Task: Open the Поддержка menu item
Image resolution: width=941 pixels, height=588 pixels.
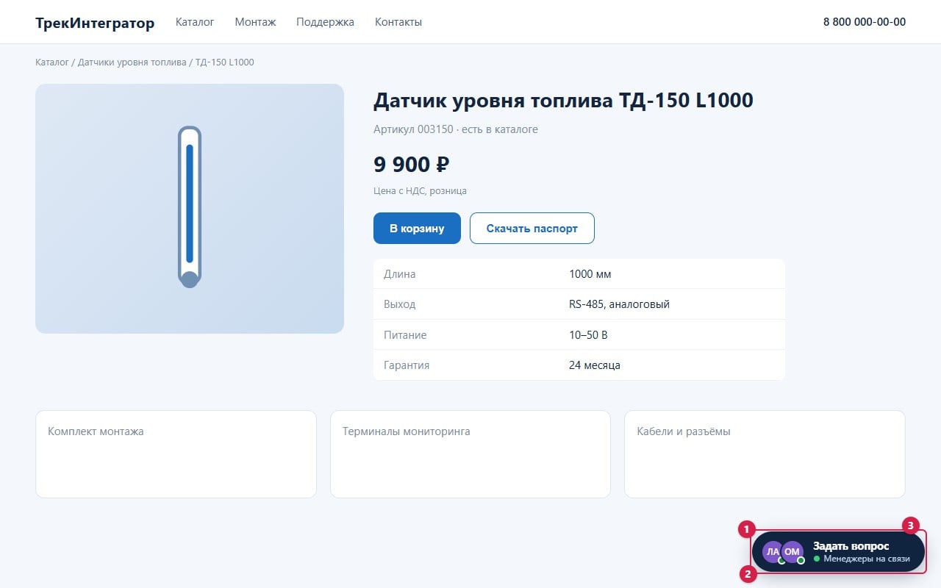Action: tap(325, 22)
